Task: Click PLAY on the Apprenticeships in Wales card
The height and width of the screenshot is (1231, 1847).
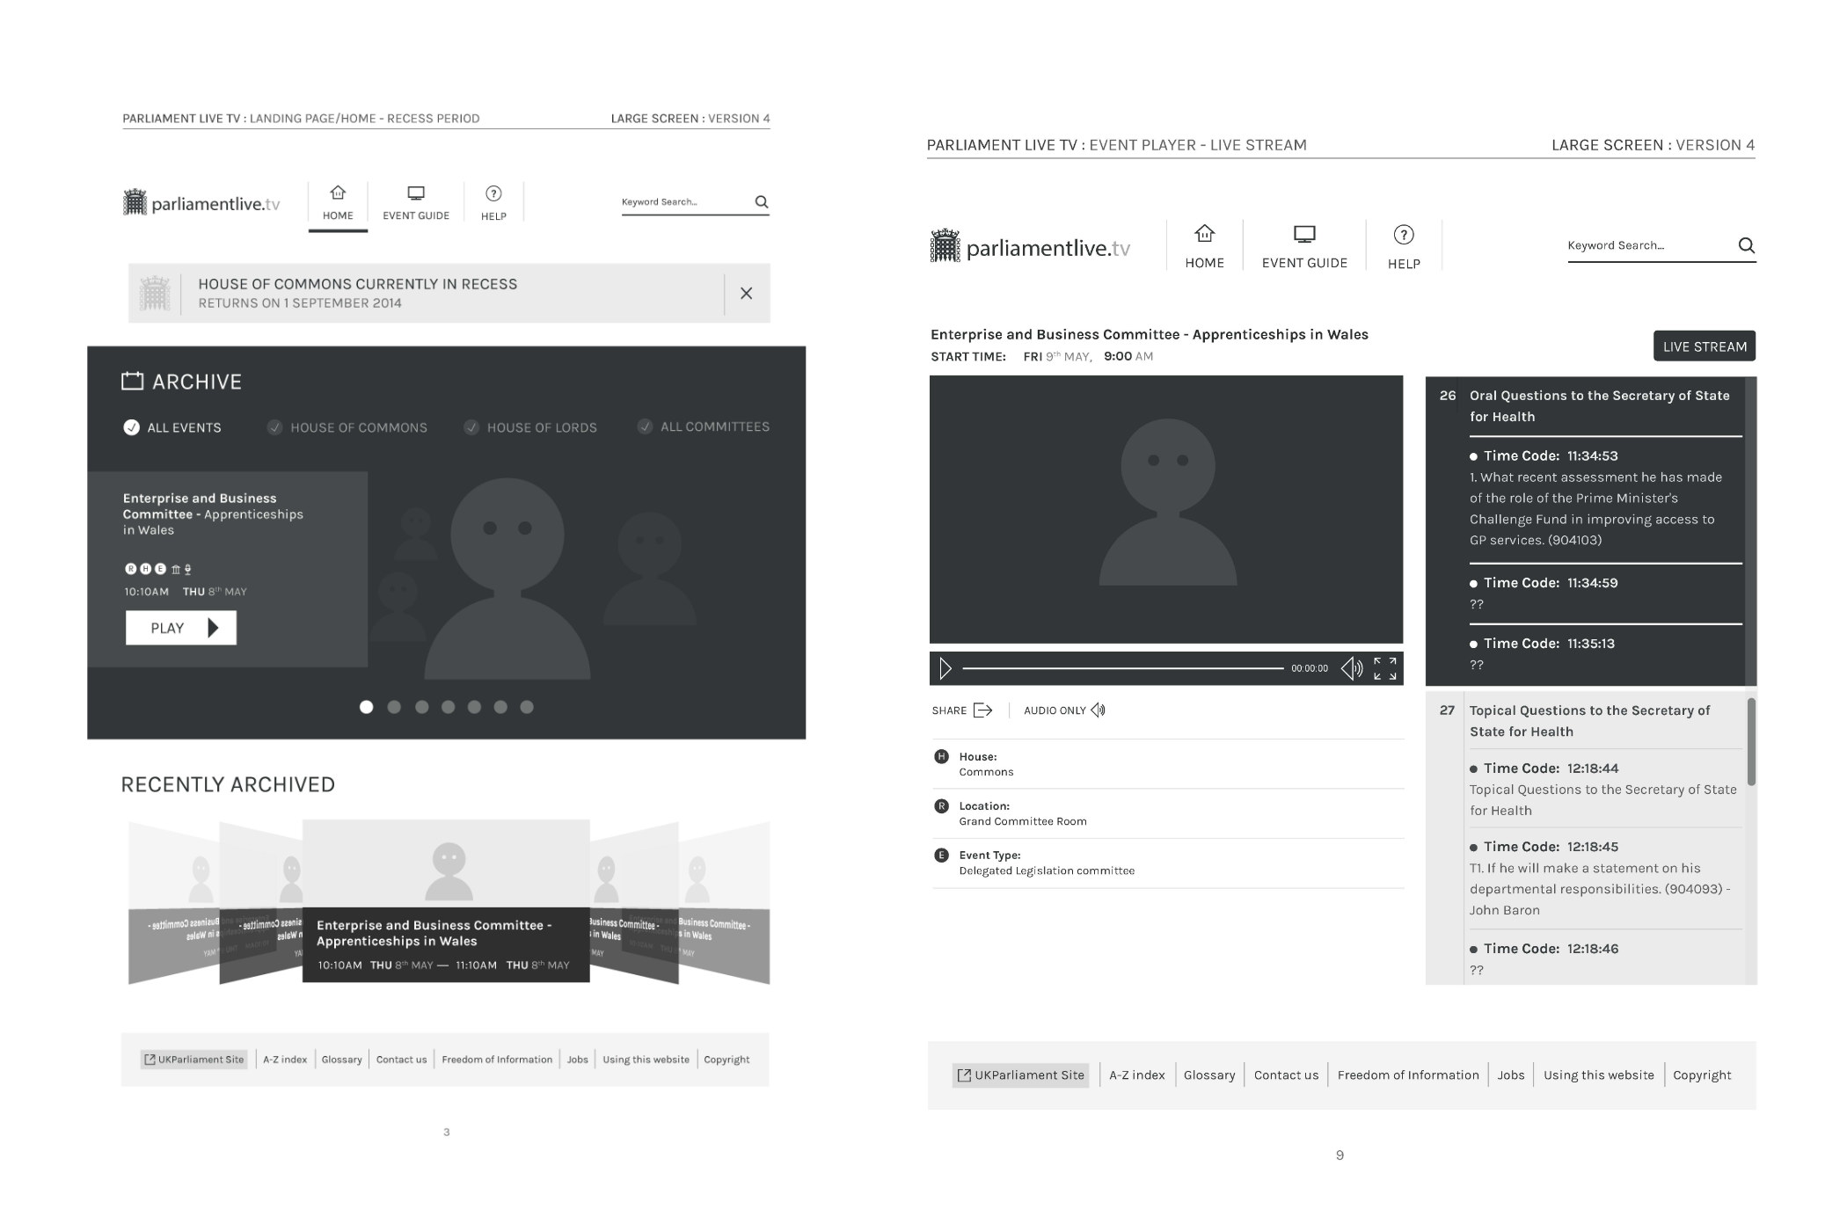Action: (181, 627)
